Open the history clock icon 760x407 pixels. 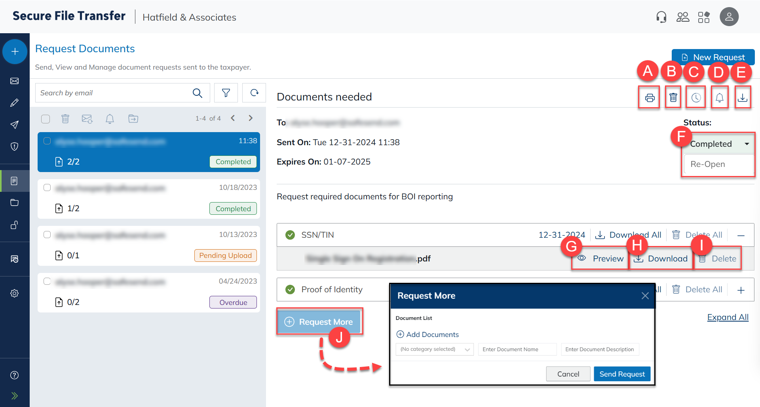point(696,97)
